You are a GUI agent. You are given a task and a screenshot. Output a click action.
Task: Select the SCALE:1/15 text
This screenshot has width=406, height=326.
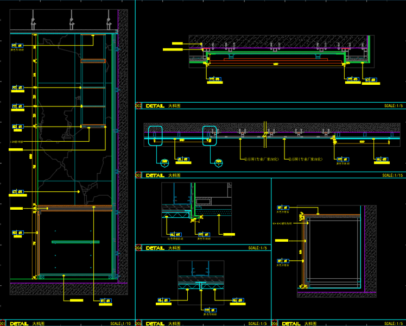(392, 175)
